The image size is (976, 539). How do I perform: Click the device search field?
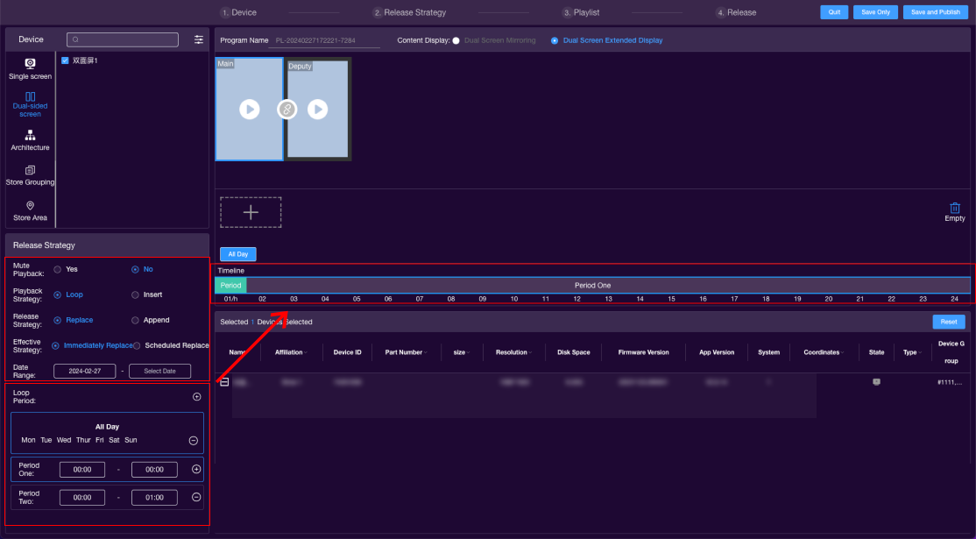click(123, 39)
